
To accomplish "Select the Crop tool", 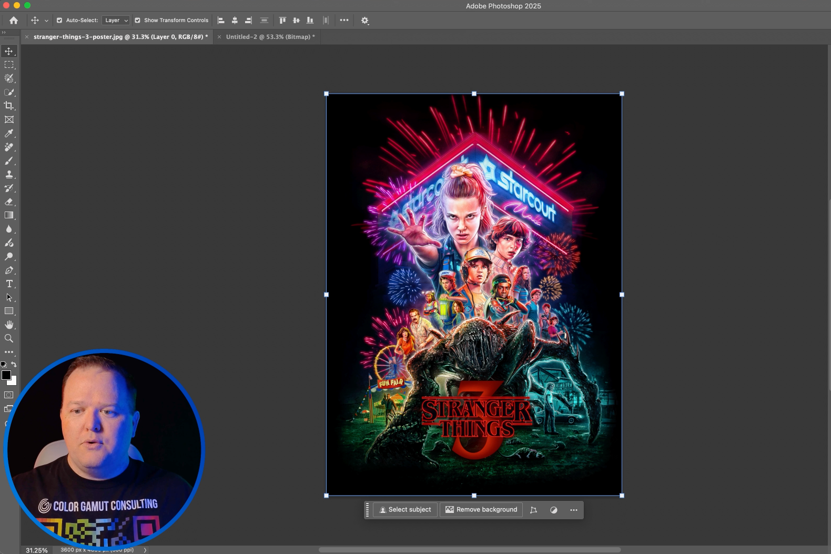I will point(9,106).
